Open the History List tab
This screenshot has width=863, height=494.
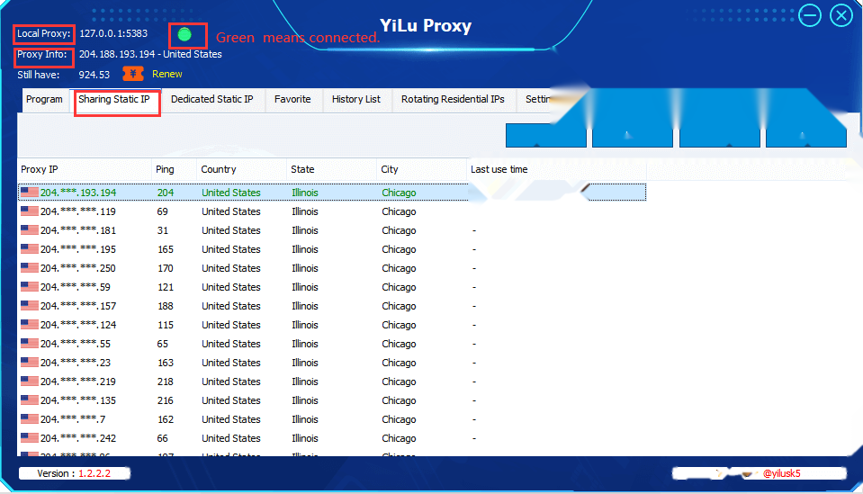coord(356,100)
